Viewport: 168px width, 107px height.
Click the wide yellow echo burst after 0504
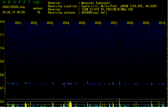pyautogui.click(x=70, y=104)
